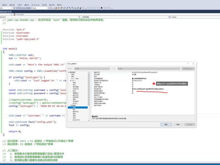Collapse the C/C++ tree node
The width and height of the screenshot is (220, 165).
(70, 81)
